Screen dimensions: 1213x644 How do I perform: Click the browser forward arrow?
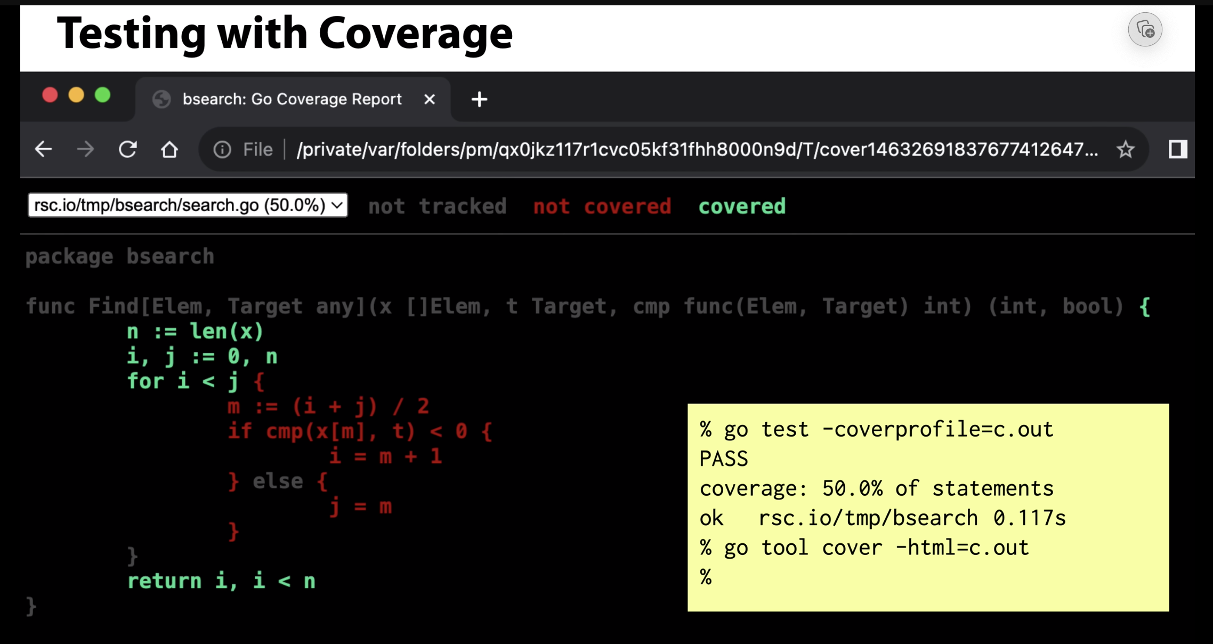(85, 149)
